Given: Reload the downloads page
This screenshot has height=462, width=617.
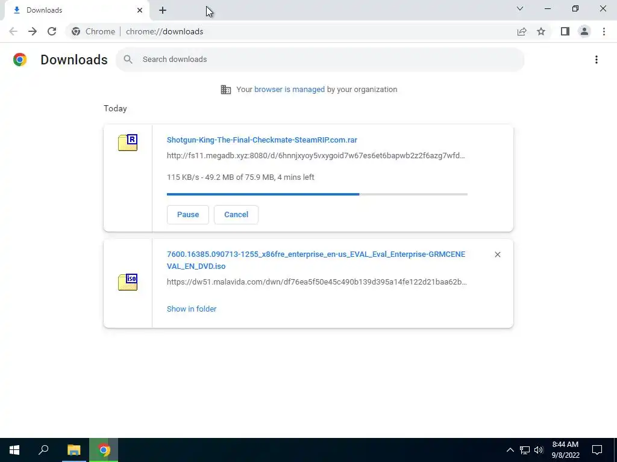Looking at the screenshot, I should pyautogui.click(x=52, y=31).
